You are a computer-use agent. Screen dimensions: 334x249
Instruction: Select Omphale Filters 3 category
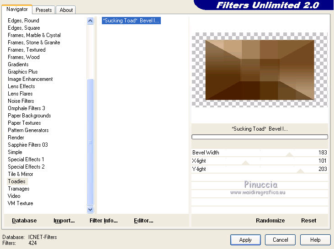coord(27,108)
